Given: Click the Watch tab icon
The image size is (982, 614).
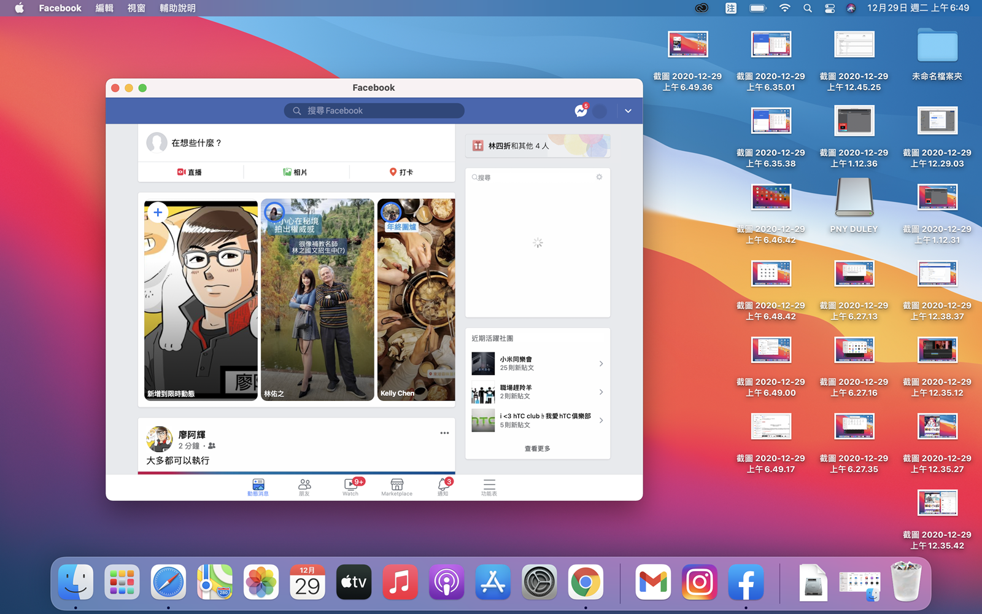Looking at the screenshot, I should pyautogui.click(x=350, y=486).
